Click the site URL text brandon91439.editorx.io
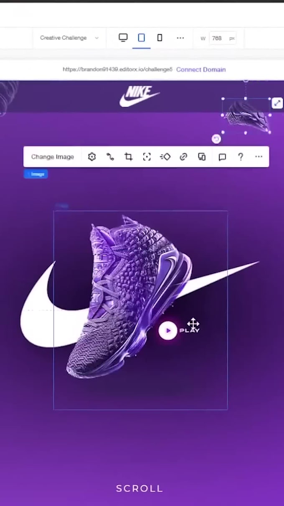 point(117,69)
